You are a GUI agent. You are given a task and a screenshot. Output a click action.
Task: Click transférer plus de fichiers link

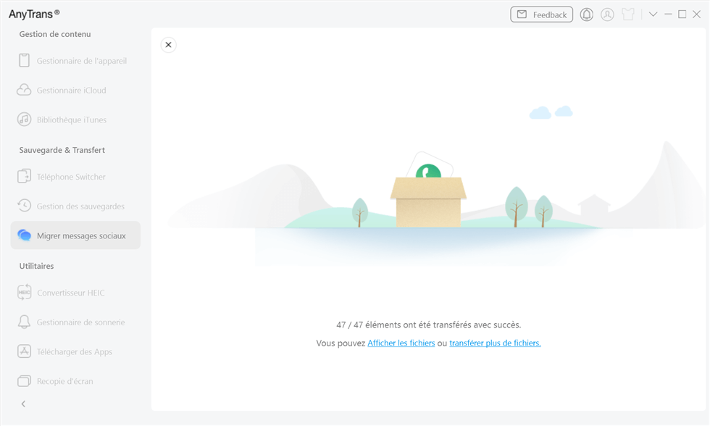point(495,343)
